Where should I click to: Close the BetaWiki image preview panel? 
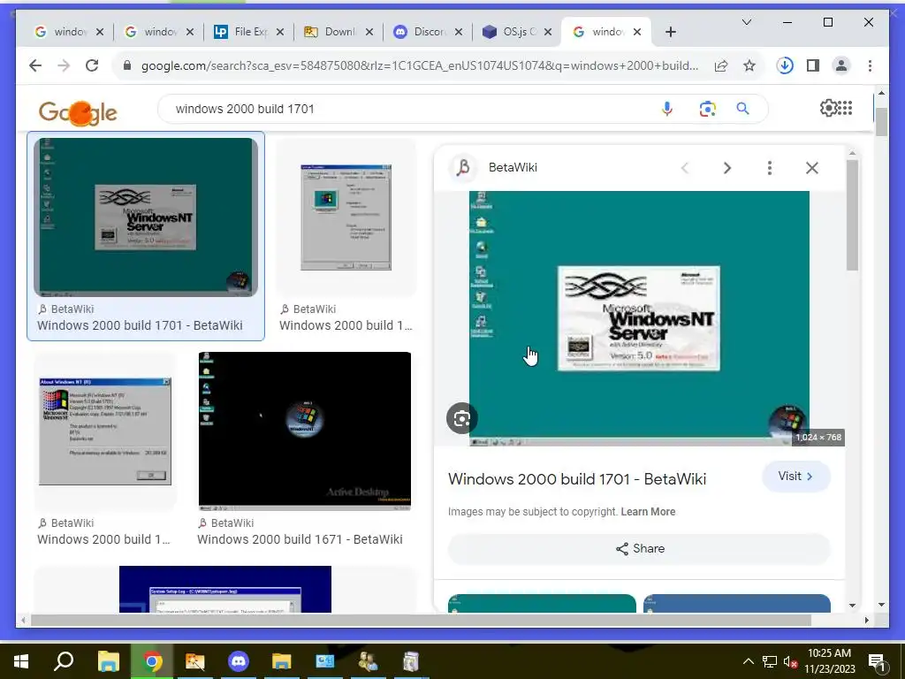pos(812,168)
